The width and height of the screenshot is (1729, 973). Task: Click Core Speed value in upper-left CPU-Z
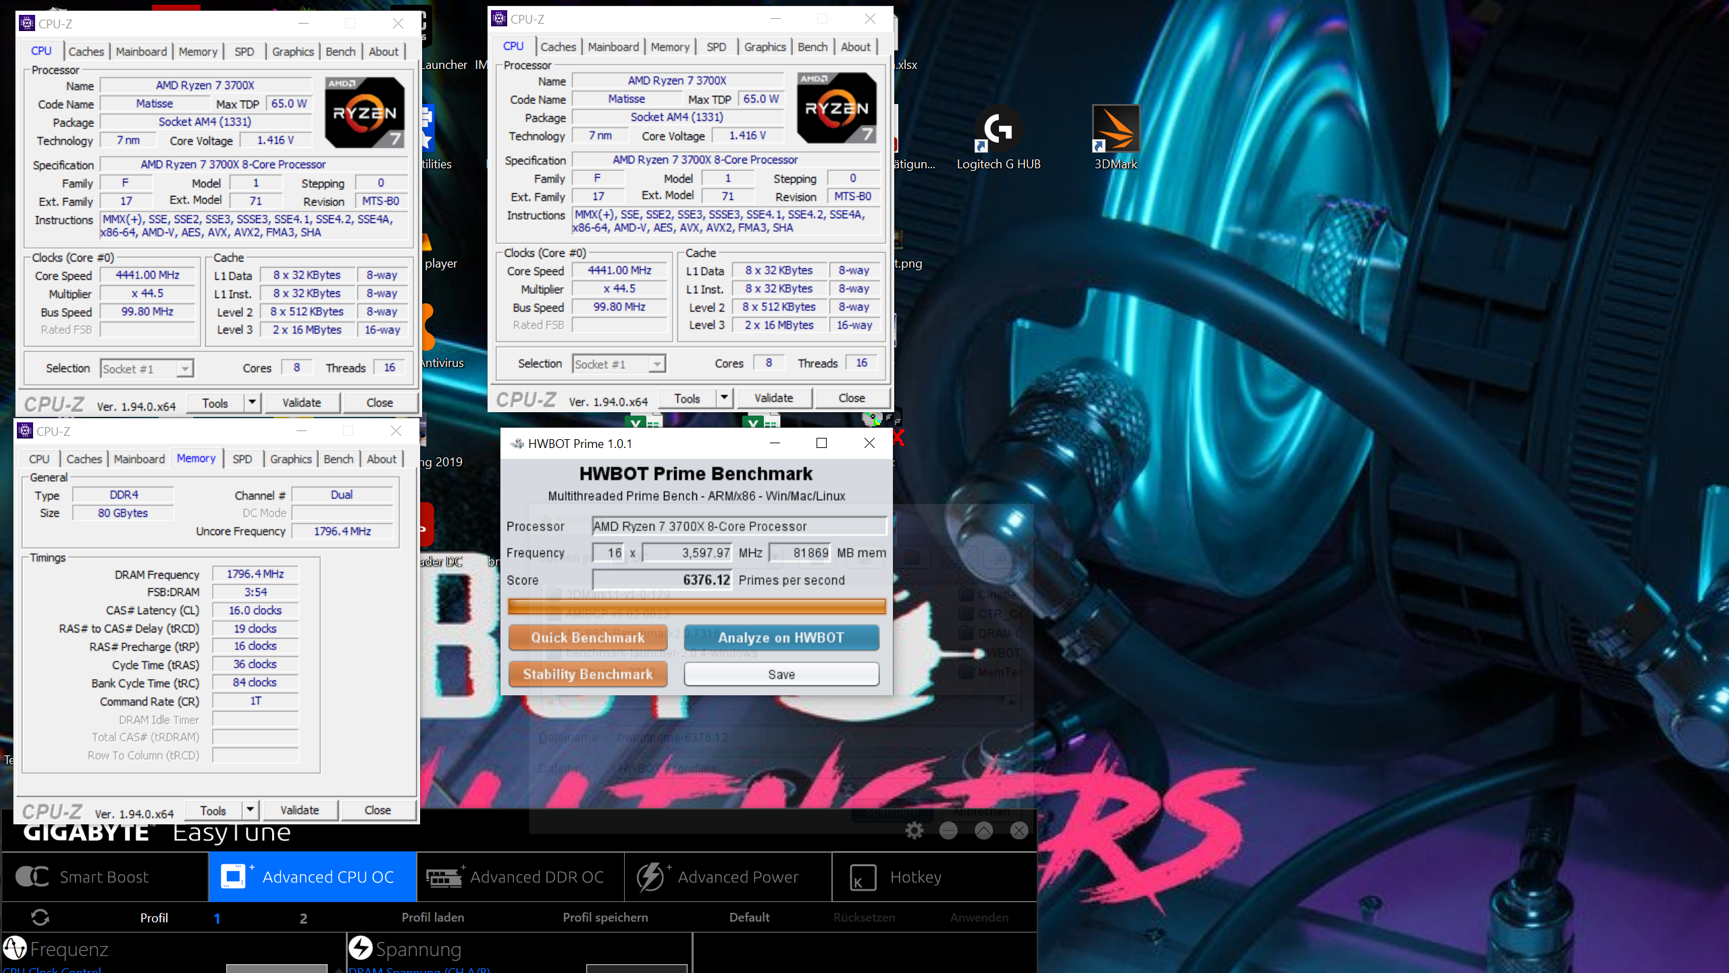[148, 275]
